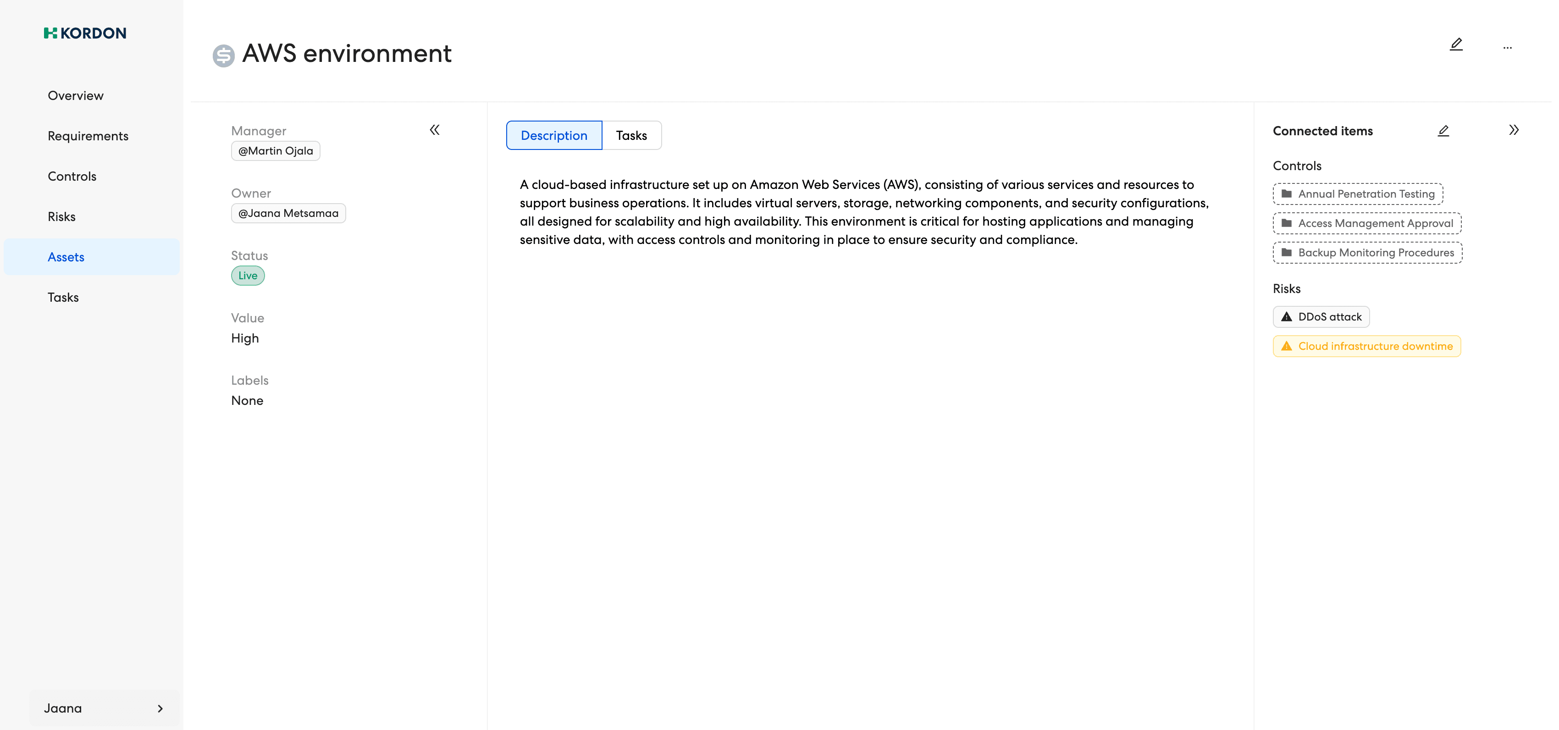
Task: Click the asset icon beside AWS environment title
Action: 223,55
